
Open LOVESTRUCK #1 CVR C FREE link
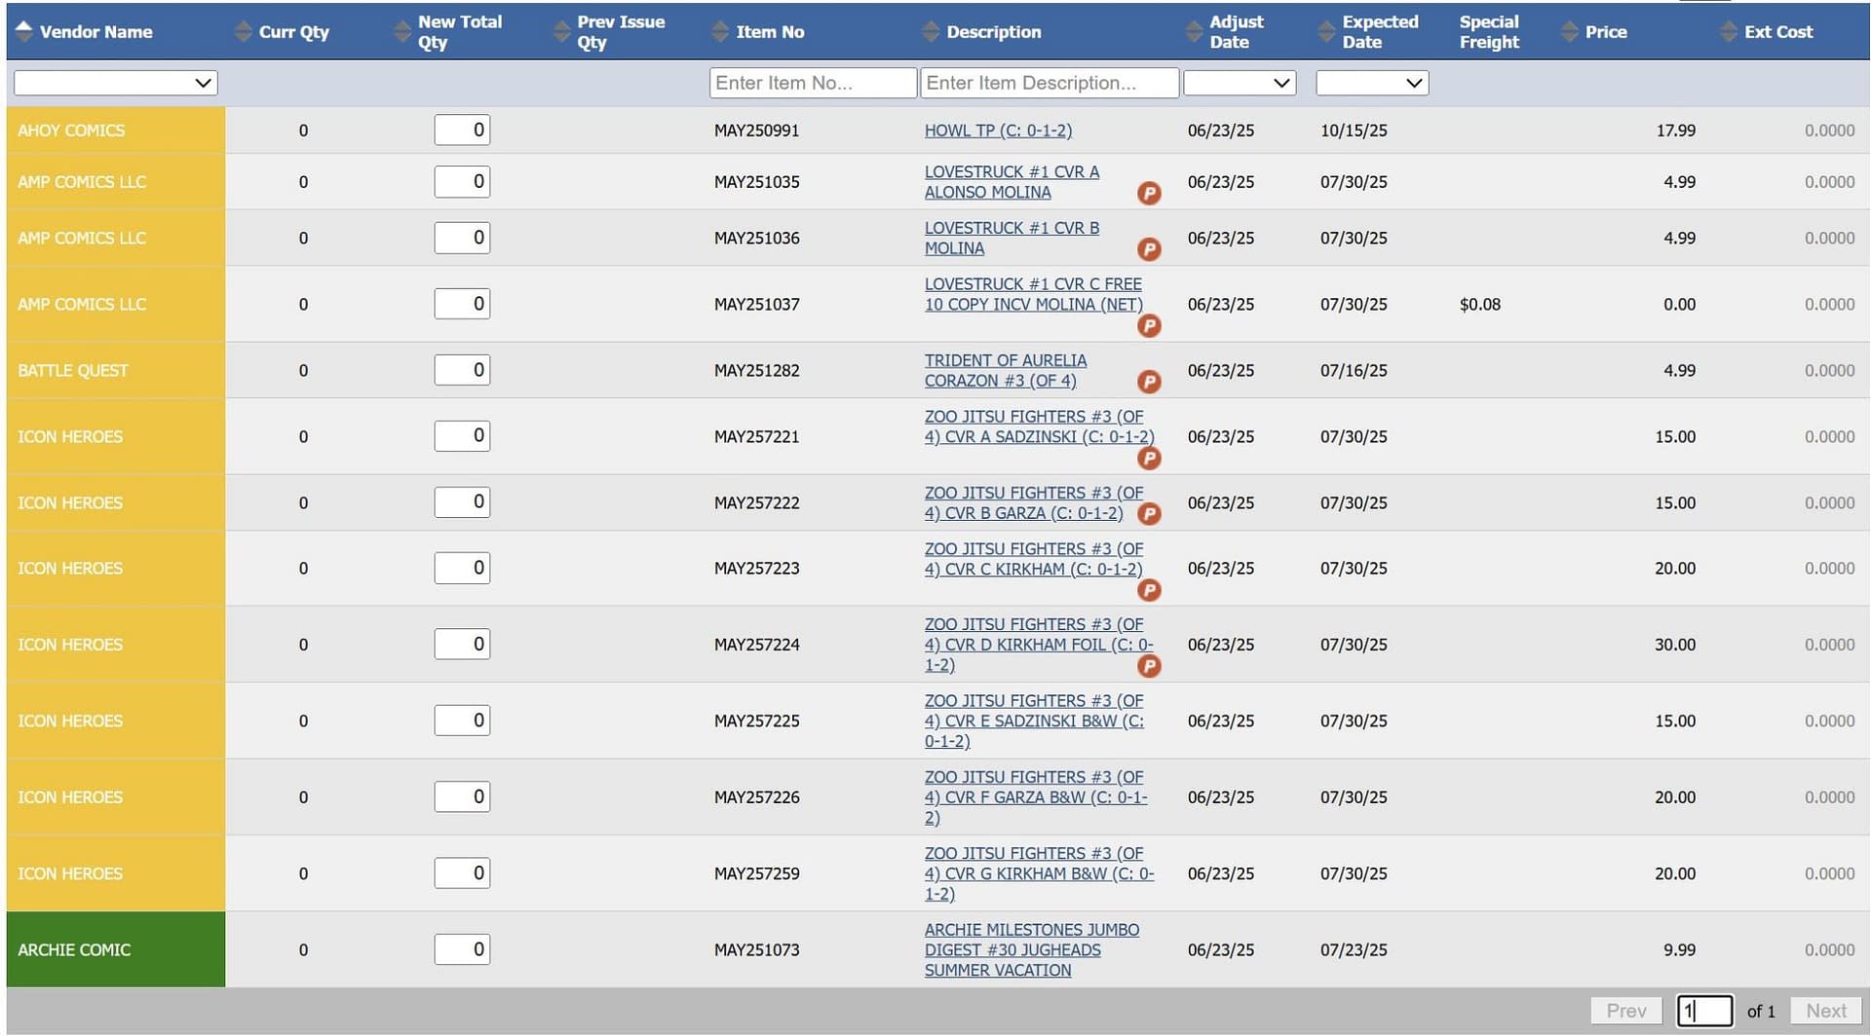1033,294
